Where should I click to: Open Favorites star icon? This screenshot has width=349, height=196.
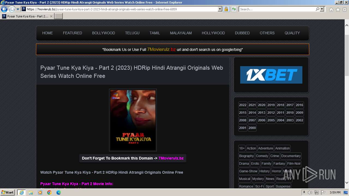(x=338, y=10)
